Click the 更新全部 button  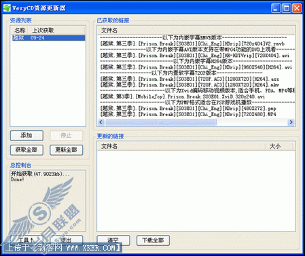point(66,150)
